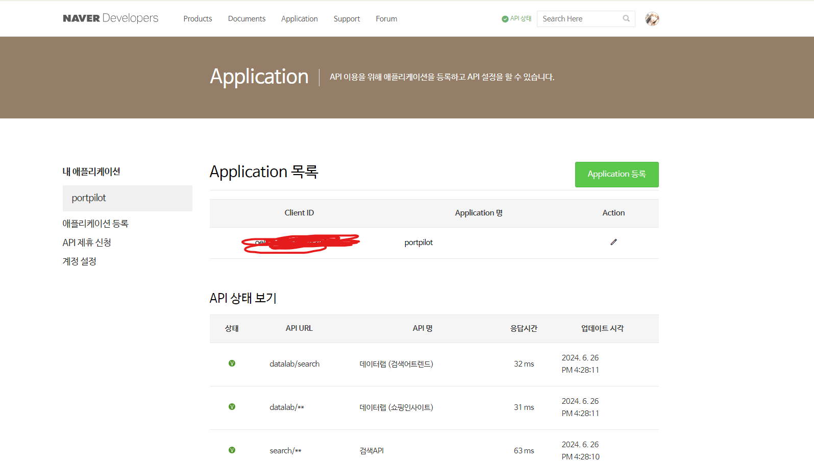Open the Forum menu

(386, 19)
